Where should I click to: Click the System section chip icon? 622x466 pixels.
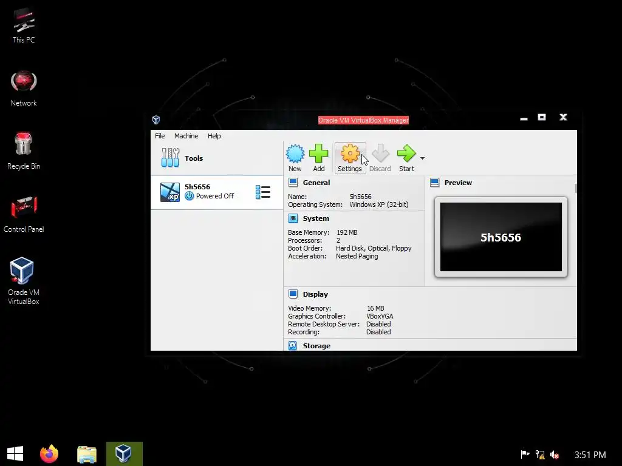tap(293, 218)
